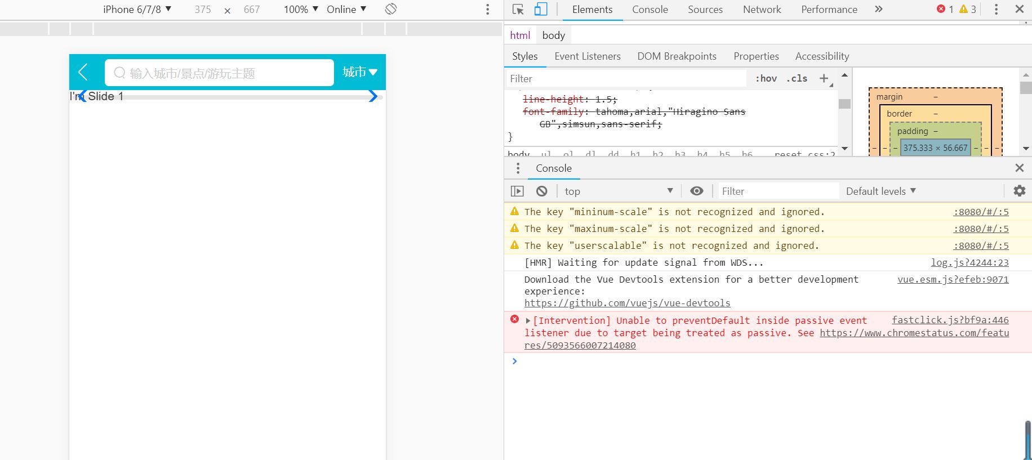Open console settings gear

coord(1020,191)
